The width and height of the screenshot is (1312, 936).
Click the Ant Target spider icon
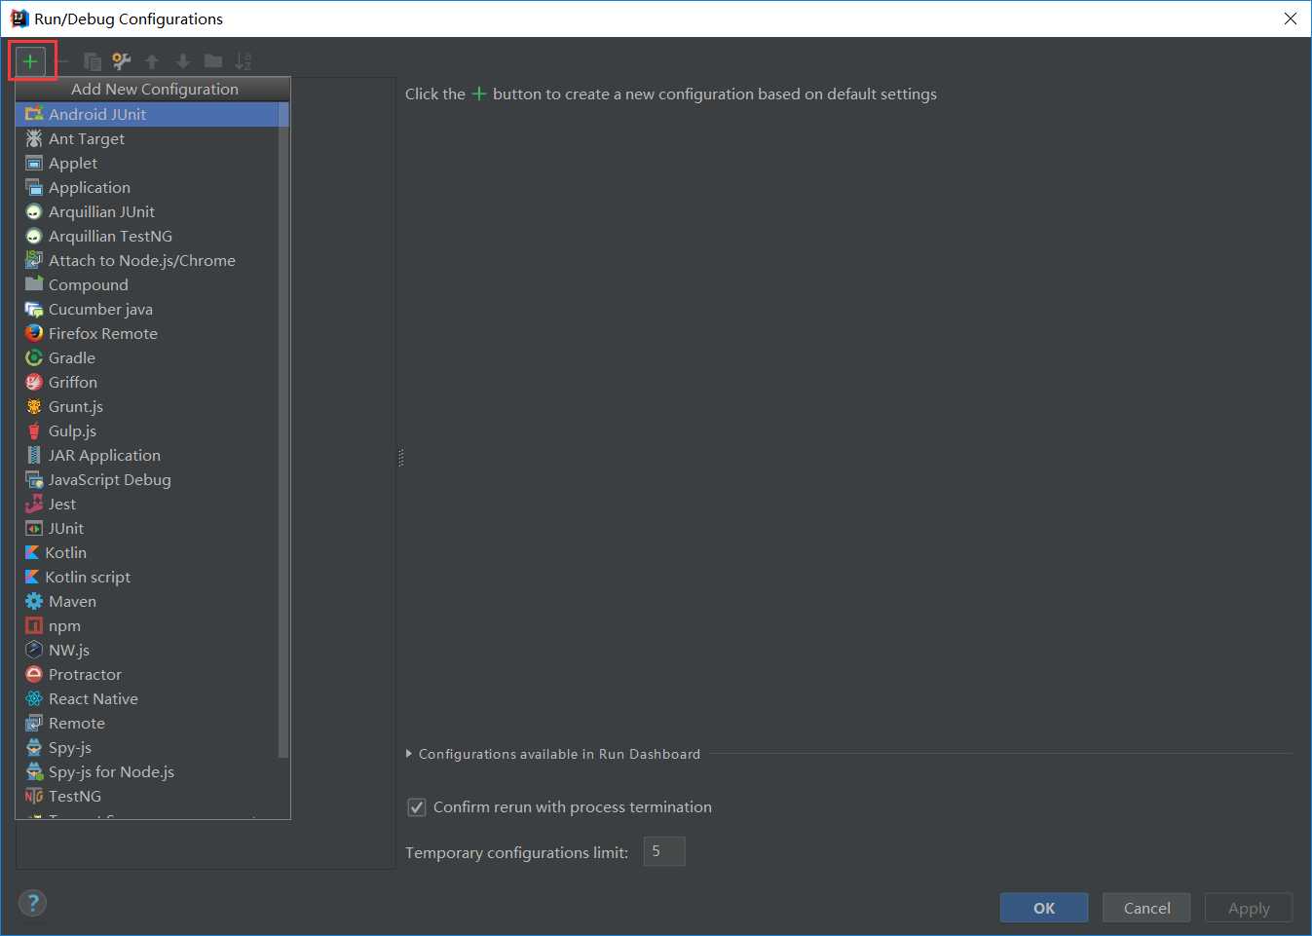pos(34,138)
